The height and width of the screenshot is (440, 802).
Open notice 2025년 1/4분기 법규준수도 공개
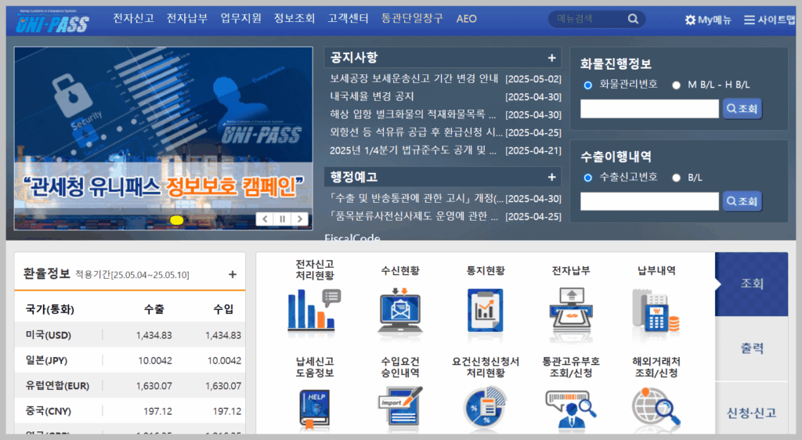[413, 150]
